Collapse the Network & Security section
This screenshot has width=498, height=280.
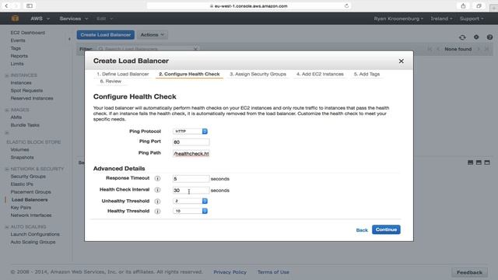7,169
